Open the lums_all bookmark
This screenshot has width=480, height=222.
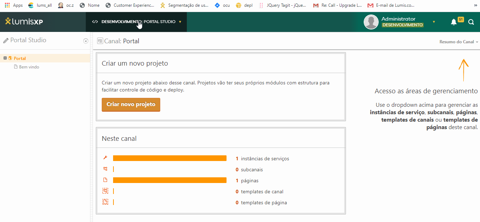(40, 5)
